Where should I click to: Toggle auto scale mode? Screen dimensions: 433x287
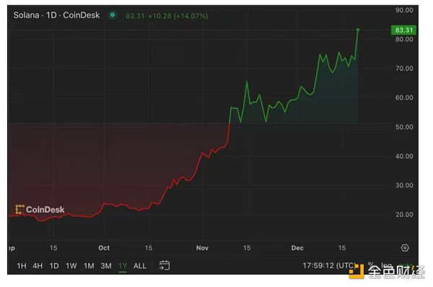tap(406, 265)
